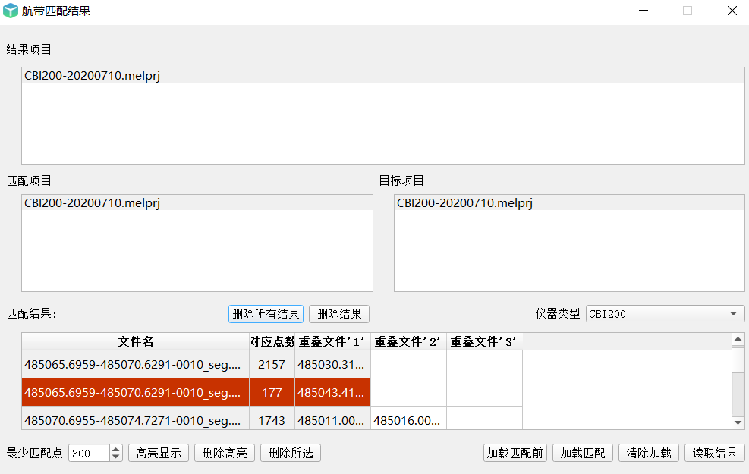Image resolution: width=749 pixels, height=474 pixels.
Task: Click the results table vertical scrollbar thumb
Action: (x=738, y=359)
